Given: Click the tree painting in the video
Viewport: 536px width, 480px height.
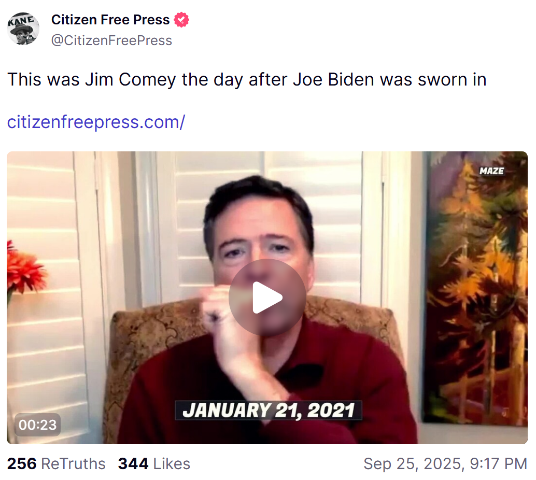Looking at the screenshot, I should 475,289.
